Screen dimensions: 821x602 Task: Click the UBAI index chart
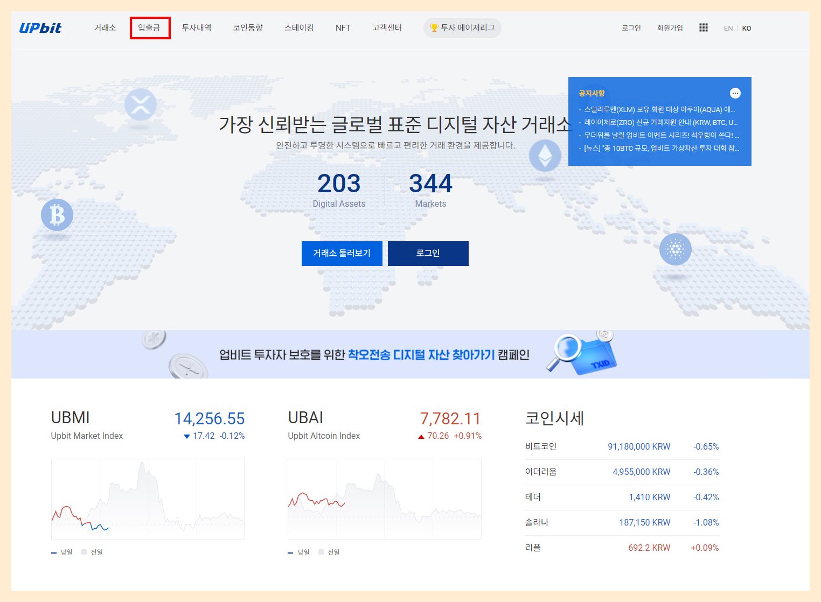(x=385, y=499)
